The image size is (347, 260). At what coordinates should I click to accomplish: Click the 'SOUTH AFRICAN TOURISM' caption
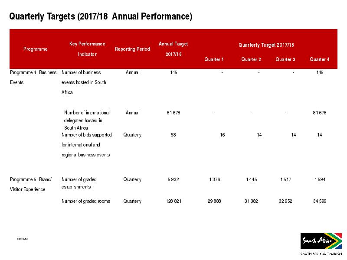coord(321,254)
